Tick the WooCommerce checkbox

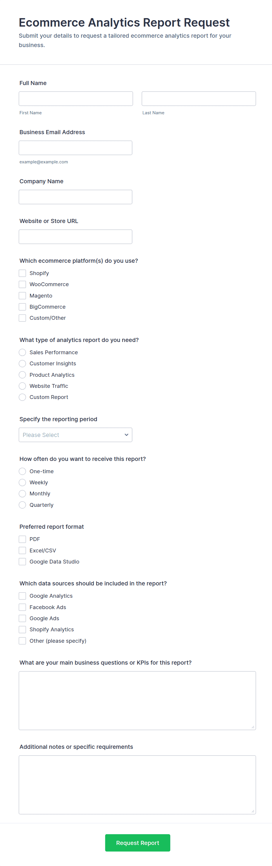tap(23, 284)
